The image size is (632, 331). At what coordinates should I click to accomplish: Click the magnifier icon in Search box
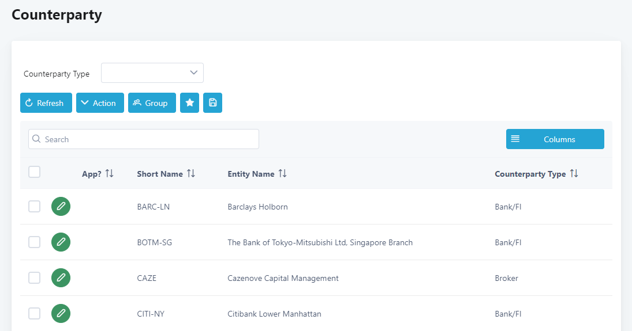coord(36,139)
